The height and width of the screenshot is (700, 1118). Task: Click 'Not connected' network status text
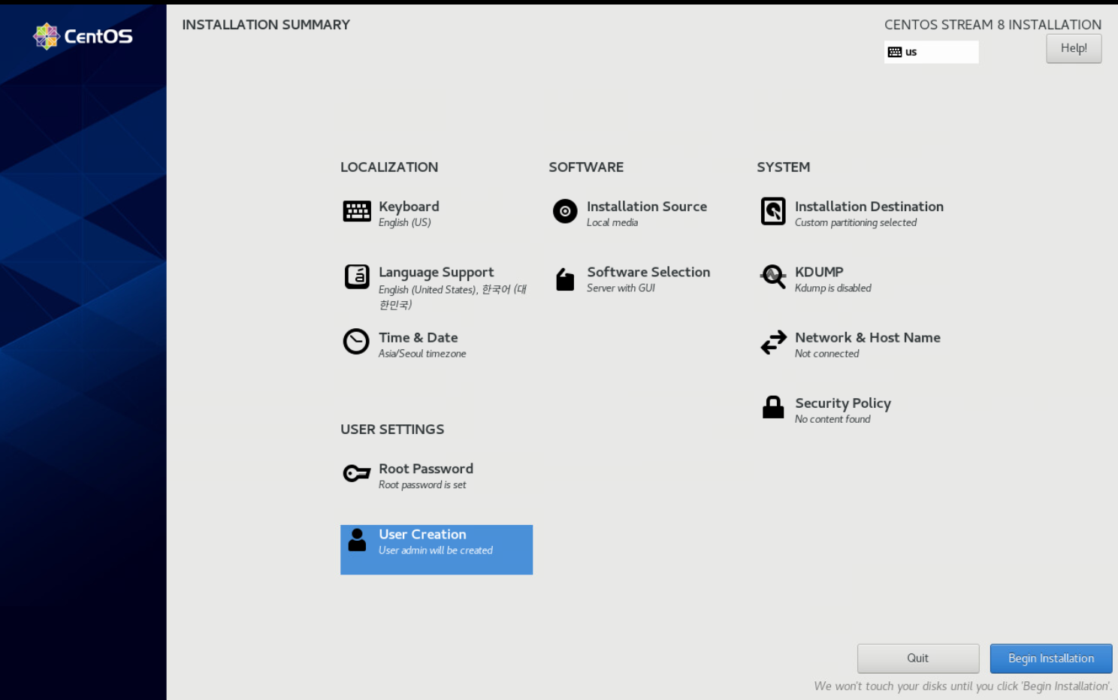[x=826, y=354]
